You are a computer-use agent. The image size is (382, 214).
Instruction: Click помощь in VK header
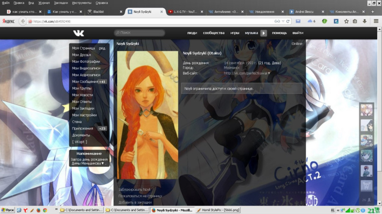pyautogui.click(x=279, y=33)
